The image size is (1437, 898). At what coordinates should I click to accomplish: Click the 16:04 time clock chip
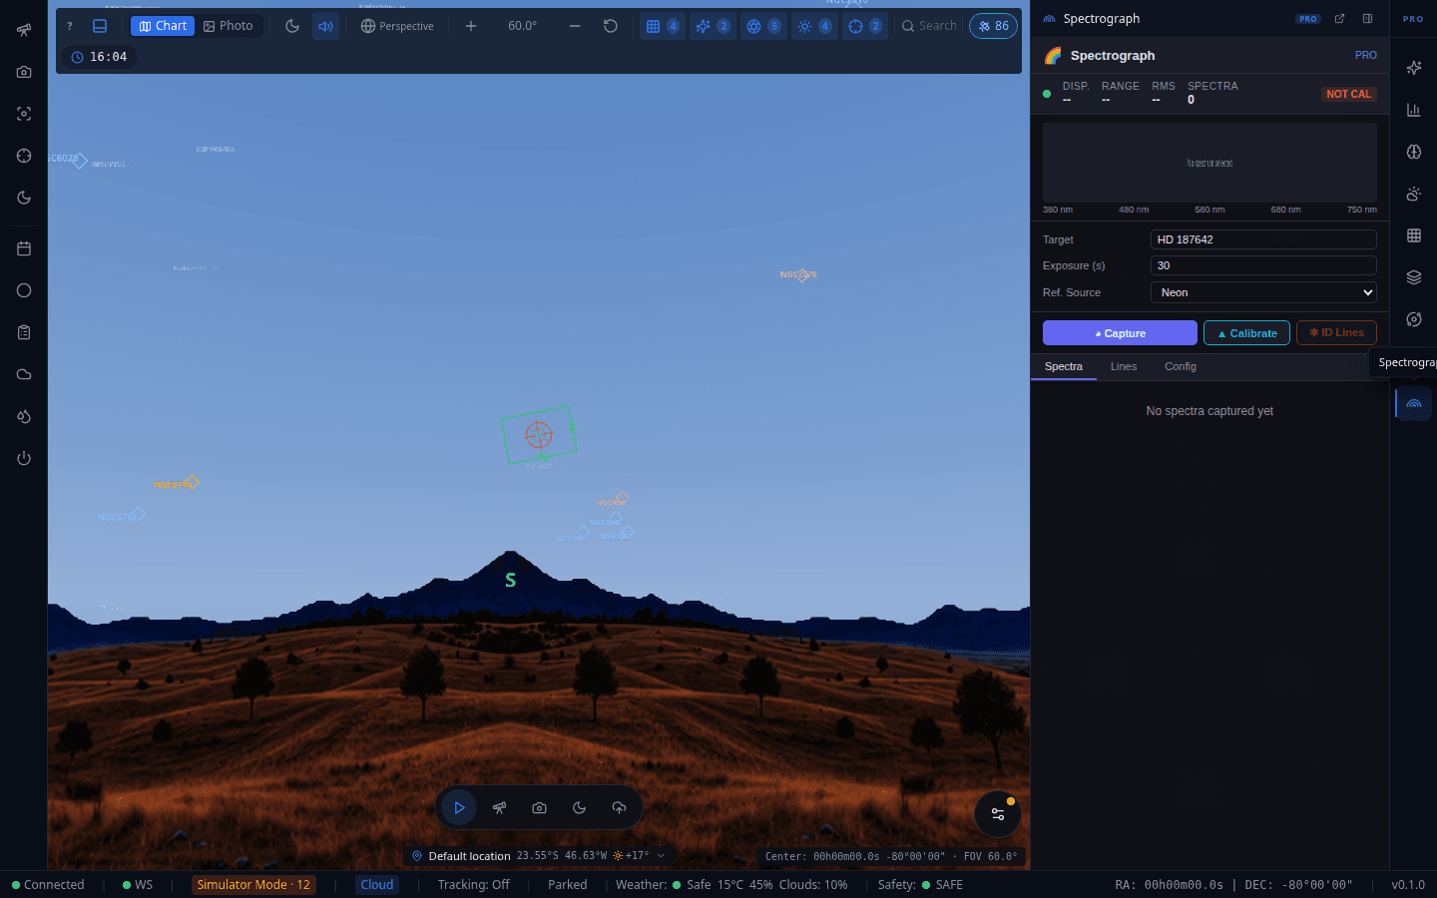click(99, 57)
